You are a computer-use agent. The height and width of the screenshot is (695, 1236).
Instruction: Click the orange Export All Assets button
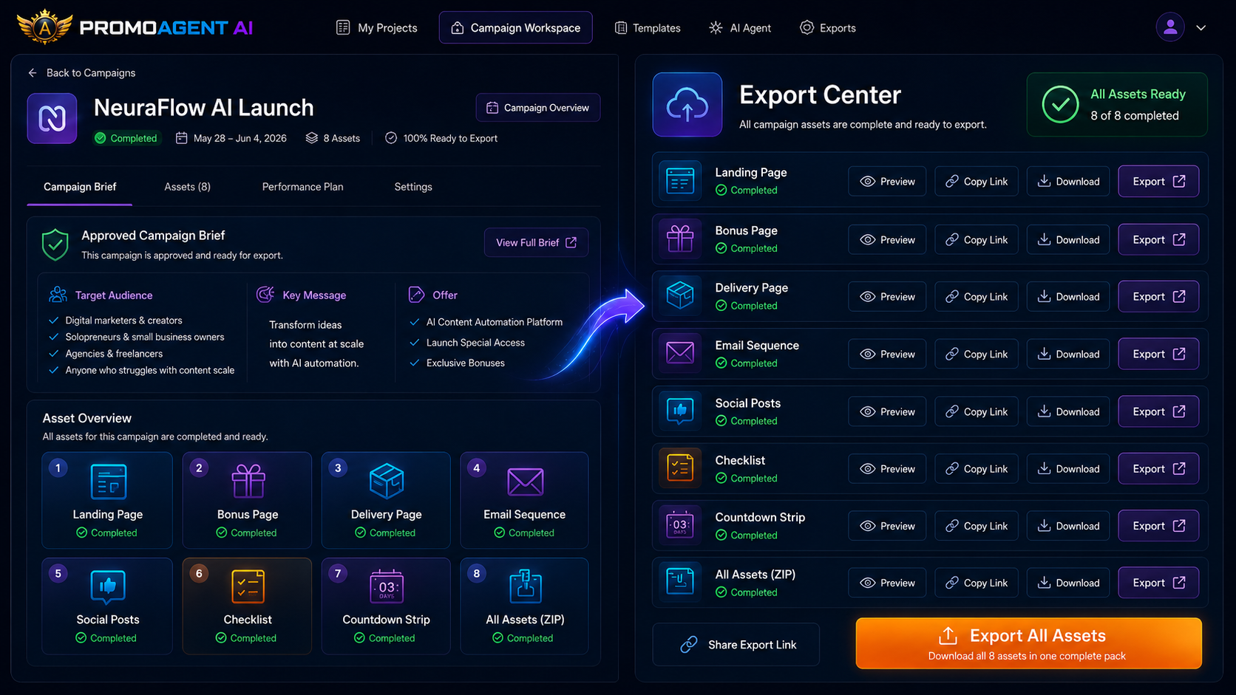coord(1028,643)
